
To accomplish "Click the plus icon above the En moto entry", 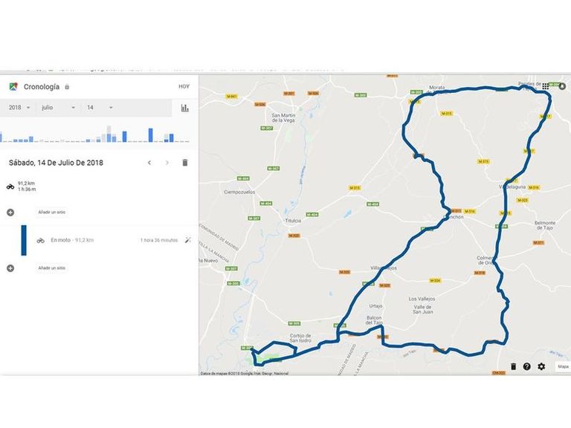I will (10, 213).
